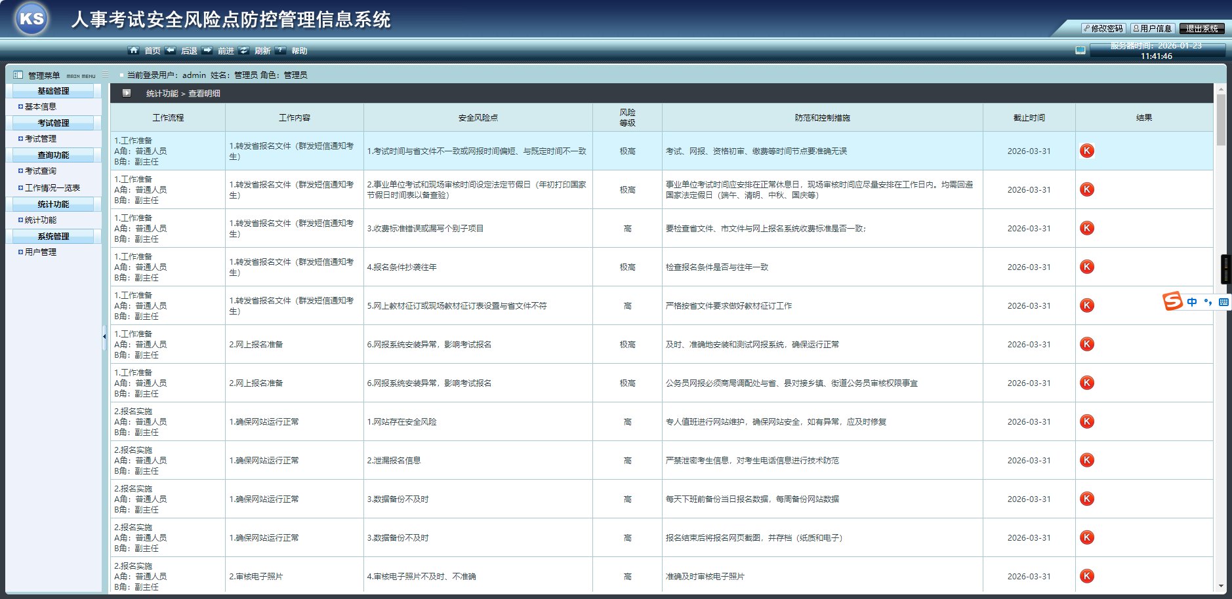Expand the 基础管理 menu section
This screenshot has height=599, width=1232.
click(x=52, y=90)
